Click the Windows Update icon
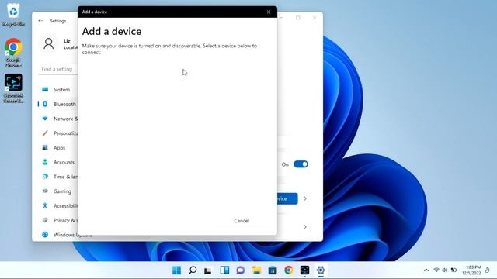 tap(45, 235)
